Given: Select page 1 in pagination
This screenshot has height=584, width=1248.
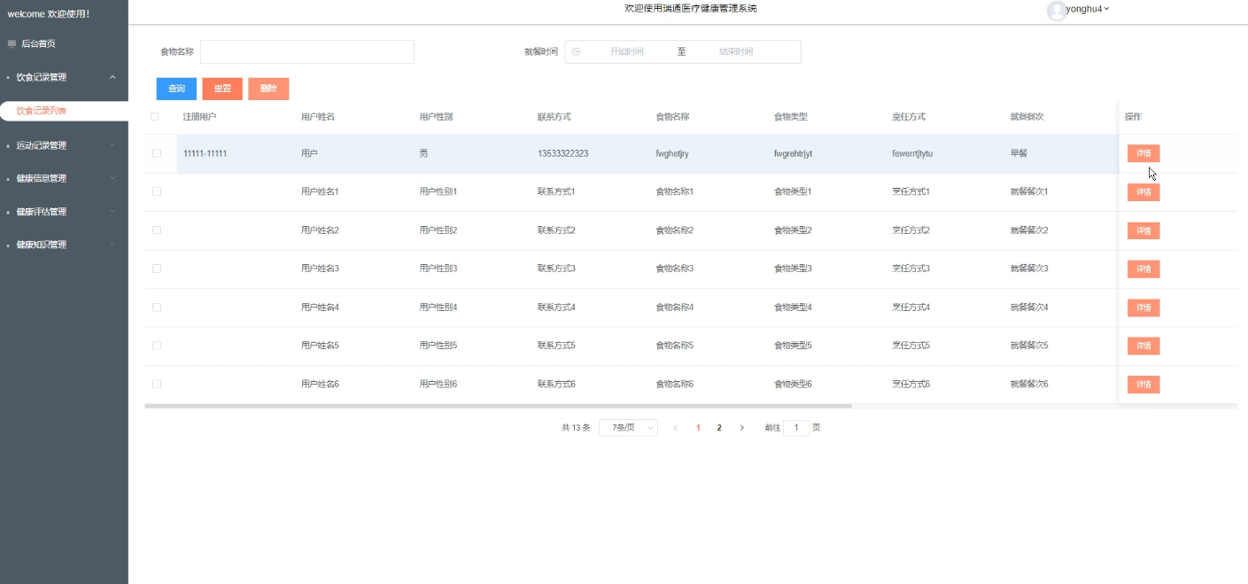Looking at the screenshot, I should [x=698, y=427].
